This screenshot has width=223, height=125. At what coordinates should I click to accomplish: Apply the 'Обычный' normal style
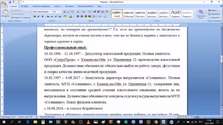pos(129,14)
